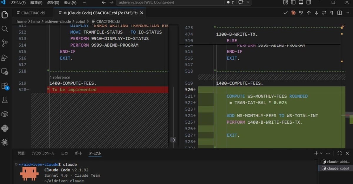Open the ファイル(F) menu
The width and height of the screenshot is (353, 184).
click(x=18, y=2)
